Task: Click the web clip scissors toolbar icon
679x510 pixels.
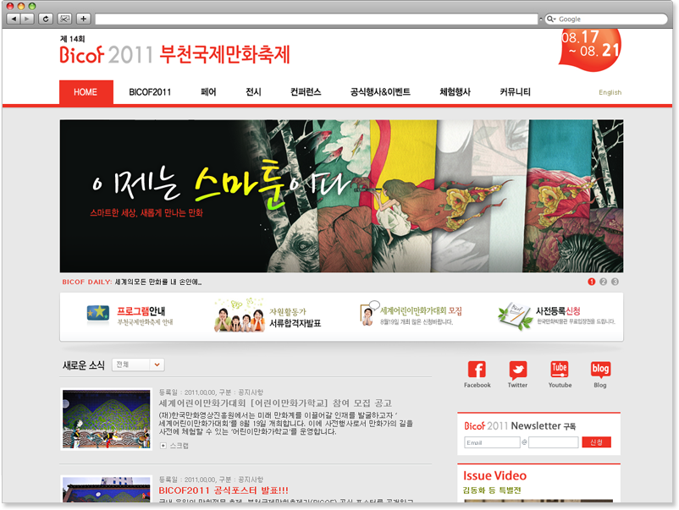Action: pyautogui.click(x=64, y=19)
